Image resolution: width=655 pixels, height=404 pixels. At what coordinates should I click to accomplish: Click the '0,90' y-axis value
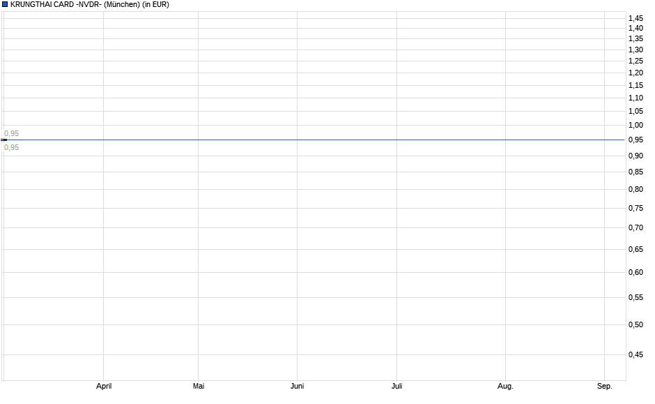635,156
